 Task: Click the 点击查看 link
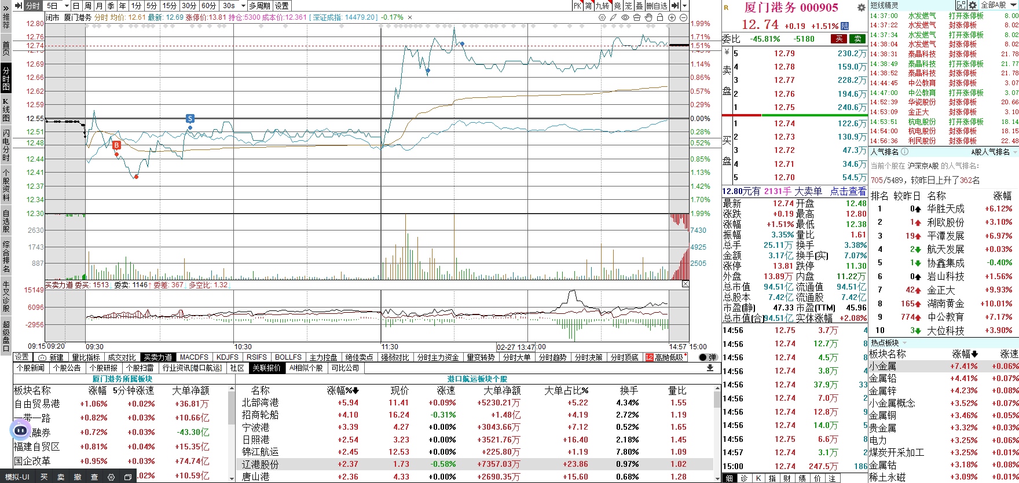[x=848, y=191]
